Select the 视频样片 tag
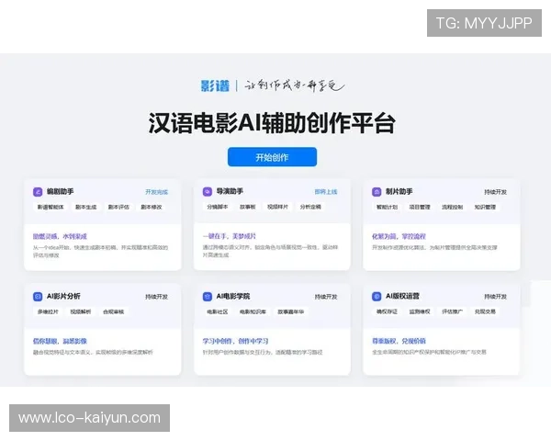Image resolution: width=551 pixels, height=441 pixels. [277, 207]
